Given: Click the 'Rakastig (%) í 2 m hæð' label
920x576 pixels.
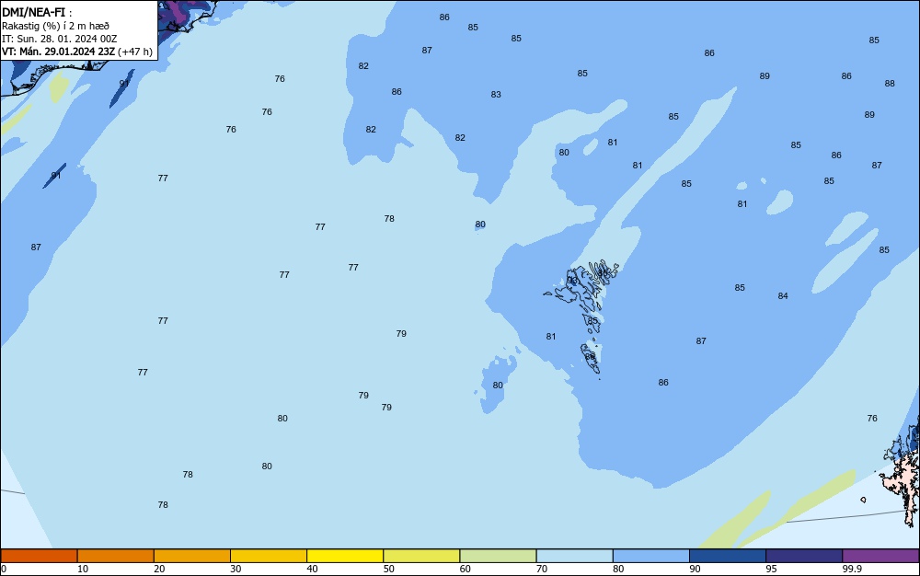Looking at the screenshot, I should tap(55, 26).
